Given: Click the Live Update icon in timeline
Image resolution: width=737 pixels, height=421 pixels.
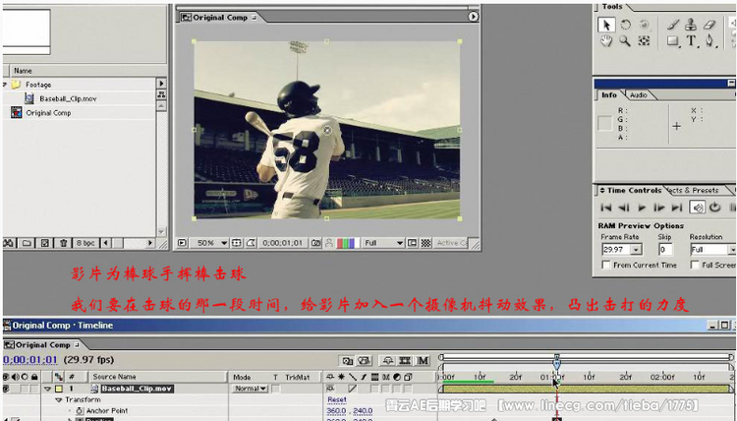Looking at the screenshot, I should pyautogui.click(x=348, y=361).
